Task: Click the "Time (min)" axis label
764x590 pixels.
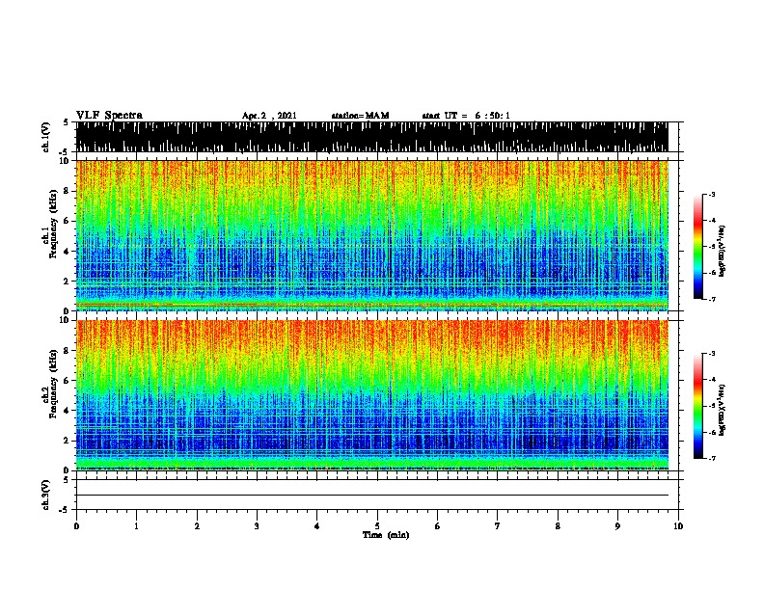Action: 386,535
